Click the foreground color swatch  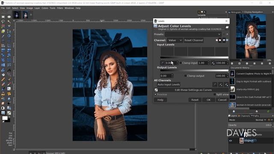click(5, 118)
